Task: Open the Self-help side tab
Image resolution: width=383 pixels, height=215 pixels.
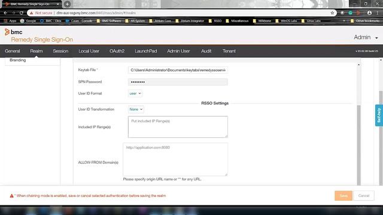Action: point(379,115)
